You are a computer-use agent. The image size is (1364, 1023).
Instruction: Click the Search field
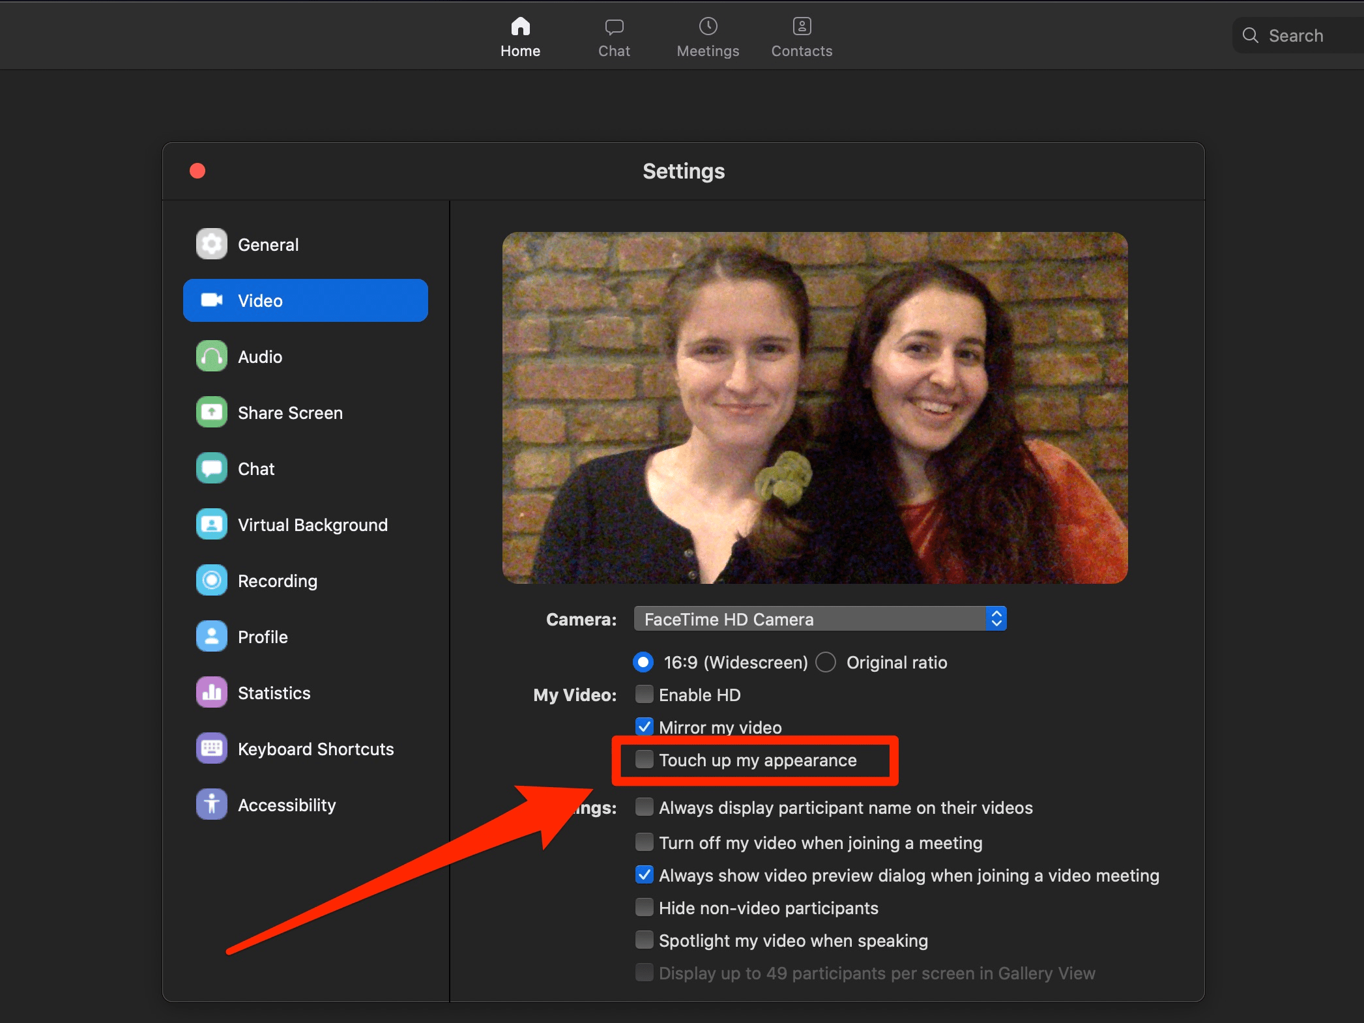[x=1296, y=36]
